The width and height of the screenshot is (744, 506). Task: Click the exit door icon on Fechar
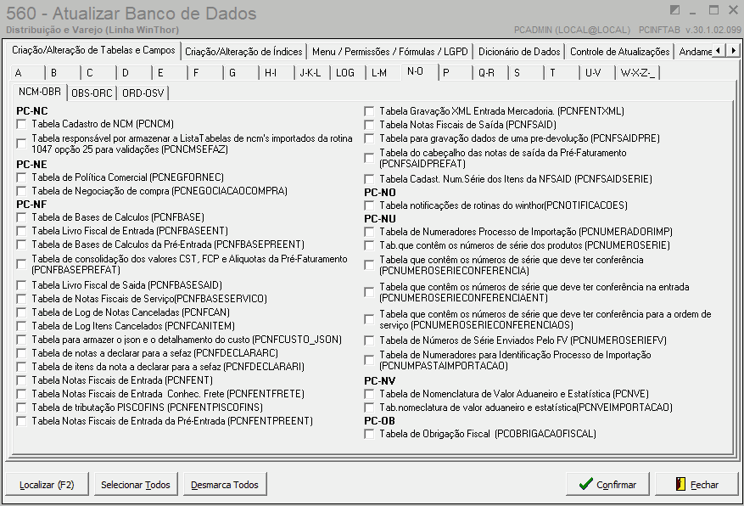point(680,485)
